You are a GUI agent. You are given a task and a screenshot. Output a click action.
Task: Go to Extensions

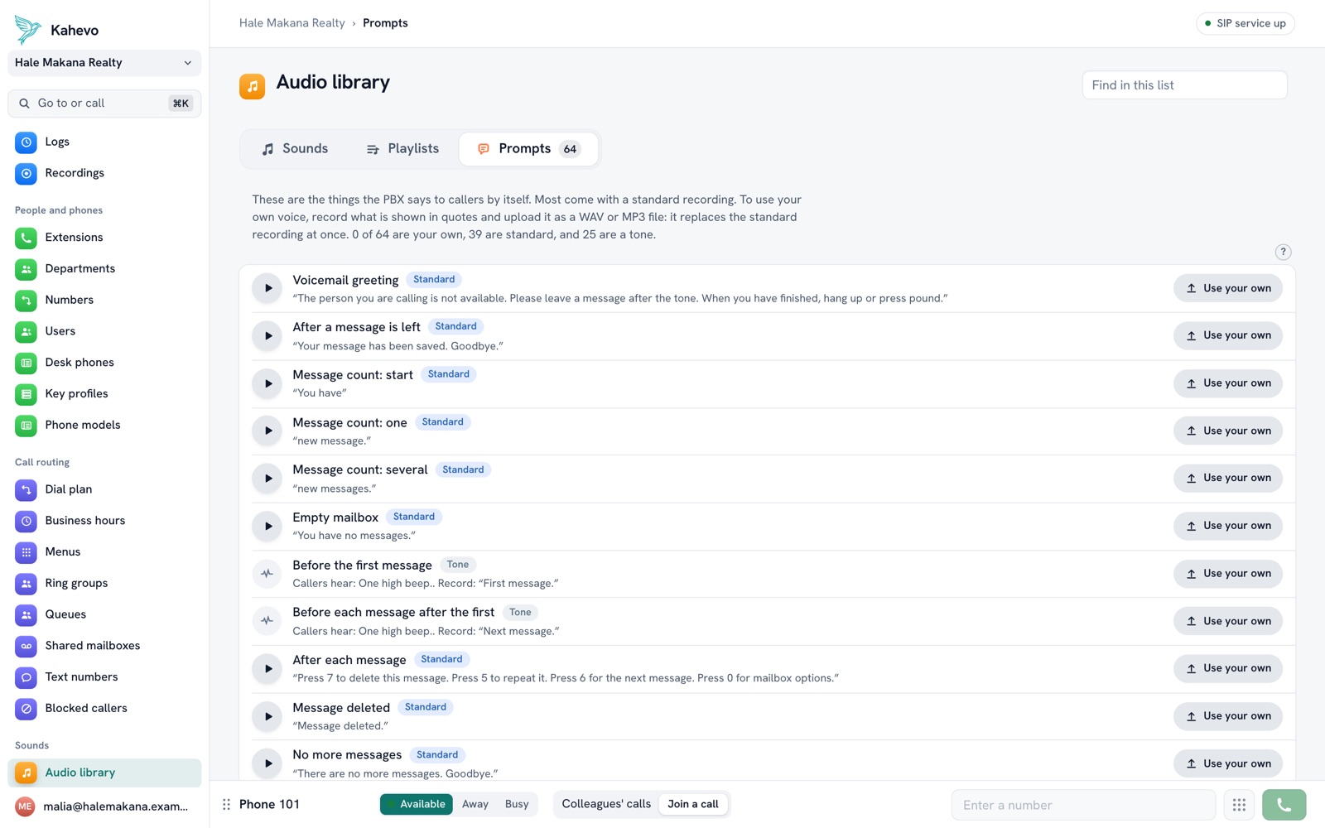click(x=104, y=238)
